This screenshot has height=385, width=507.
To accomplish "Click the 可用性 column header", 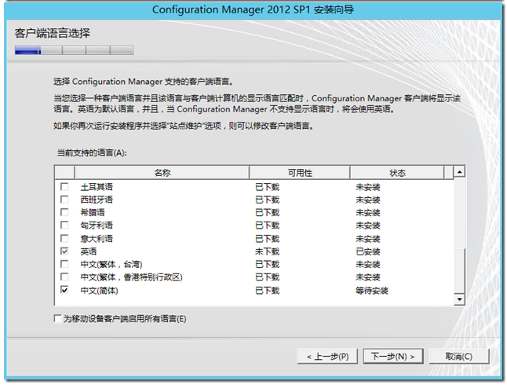I will pos(300,172).
